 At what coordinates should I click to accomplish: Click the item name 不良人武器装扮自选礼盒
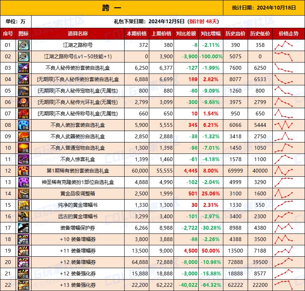pos(78,136)
